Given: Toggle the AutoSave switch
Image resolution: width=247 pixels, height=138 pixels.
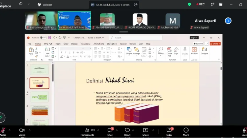Looking at the screenshot, I should click(x=43, y=38).
